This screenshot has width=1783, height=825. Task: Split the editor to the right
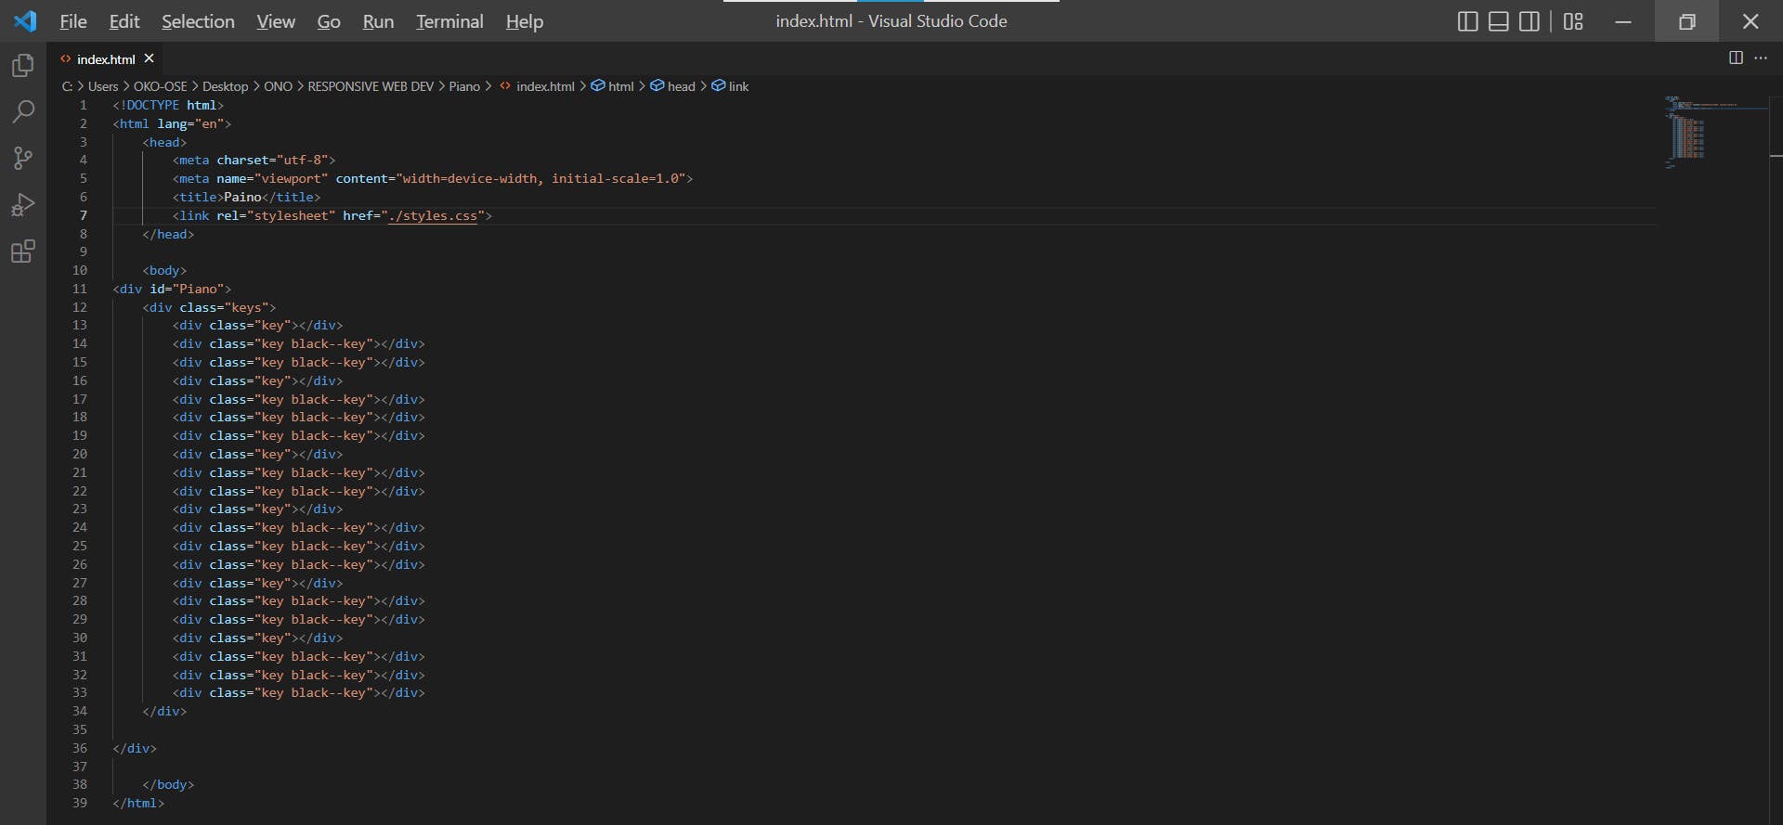pos(1736,58)
